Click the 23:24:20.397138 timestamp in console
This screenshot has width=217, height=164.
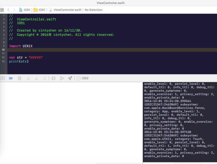[177, 132]
